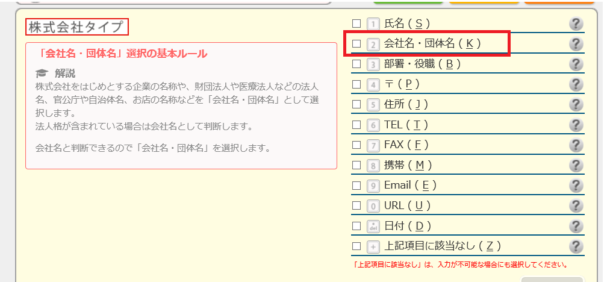Viewport: 610px width, 282px height.
Task: Click help icon next to 氏名
Action: 576,24
